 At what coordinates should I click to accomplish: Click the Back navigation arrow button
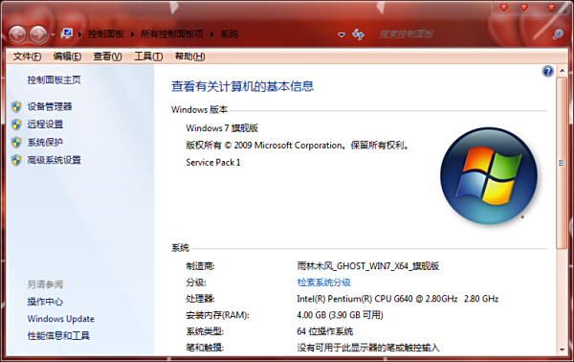click(17, 34)
